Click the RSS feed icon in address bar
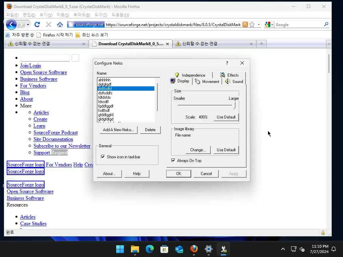This screenshot has height=257, width=343. (245, 24)
